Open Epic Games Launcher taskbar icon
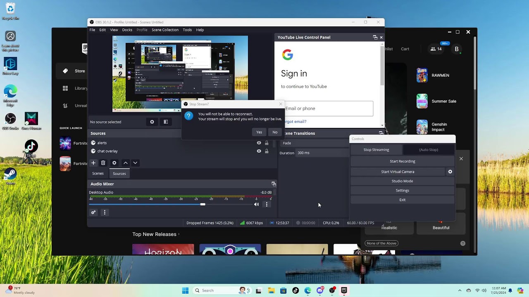Screen dimensions: 529x297 (344, 290)
